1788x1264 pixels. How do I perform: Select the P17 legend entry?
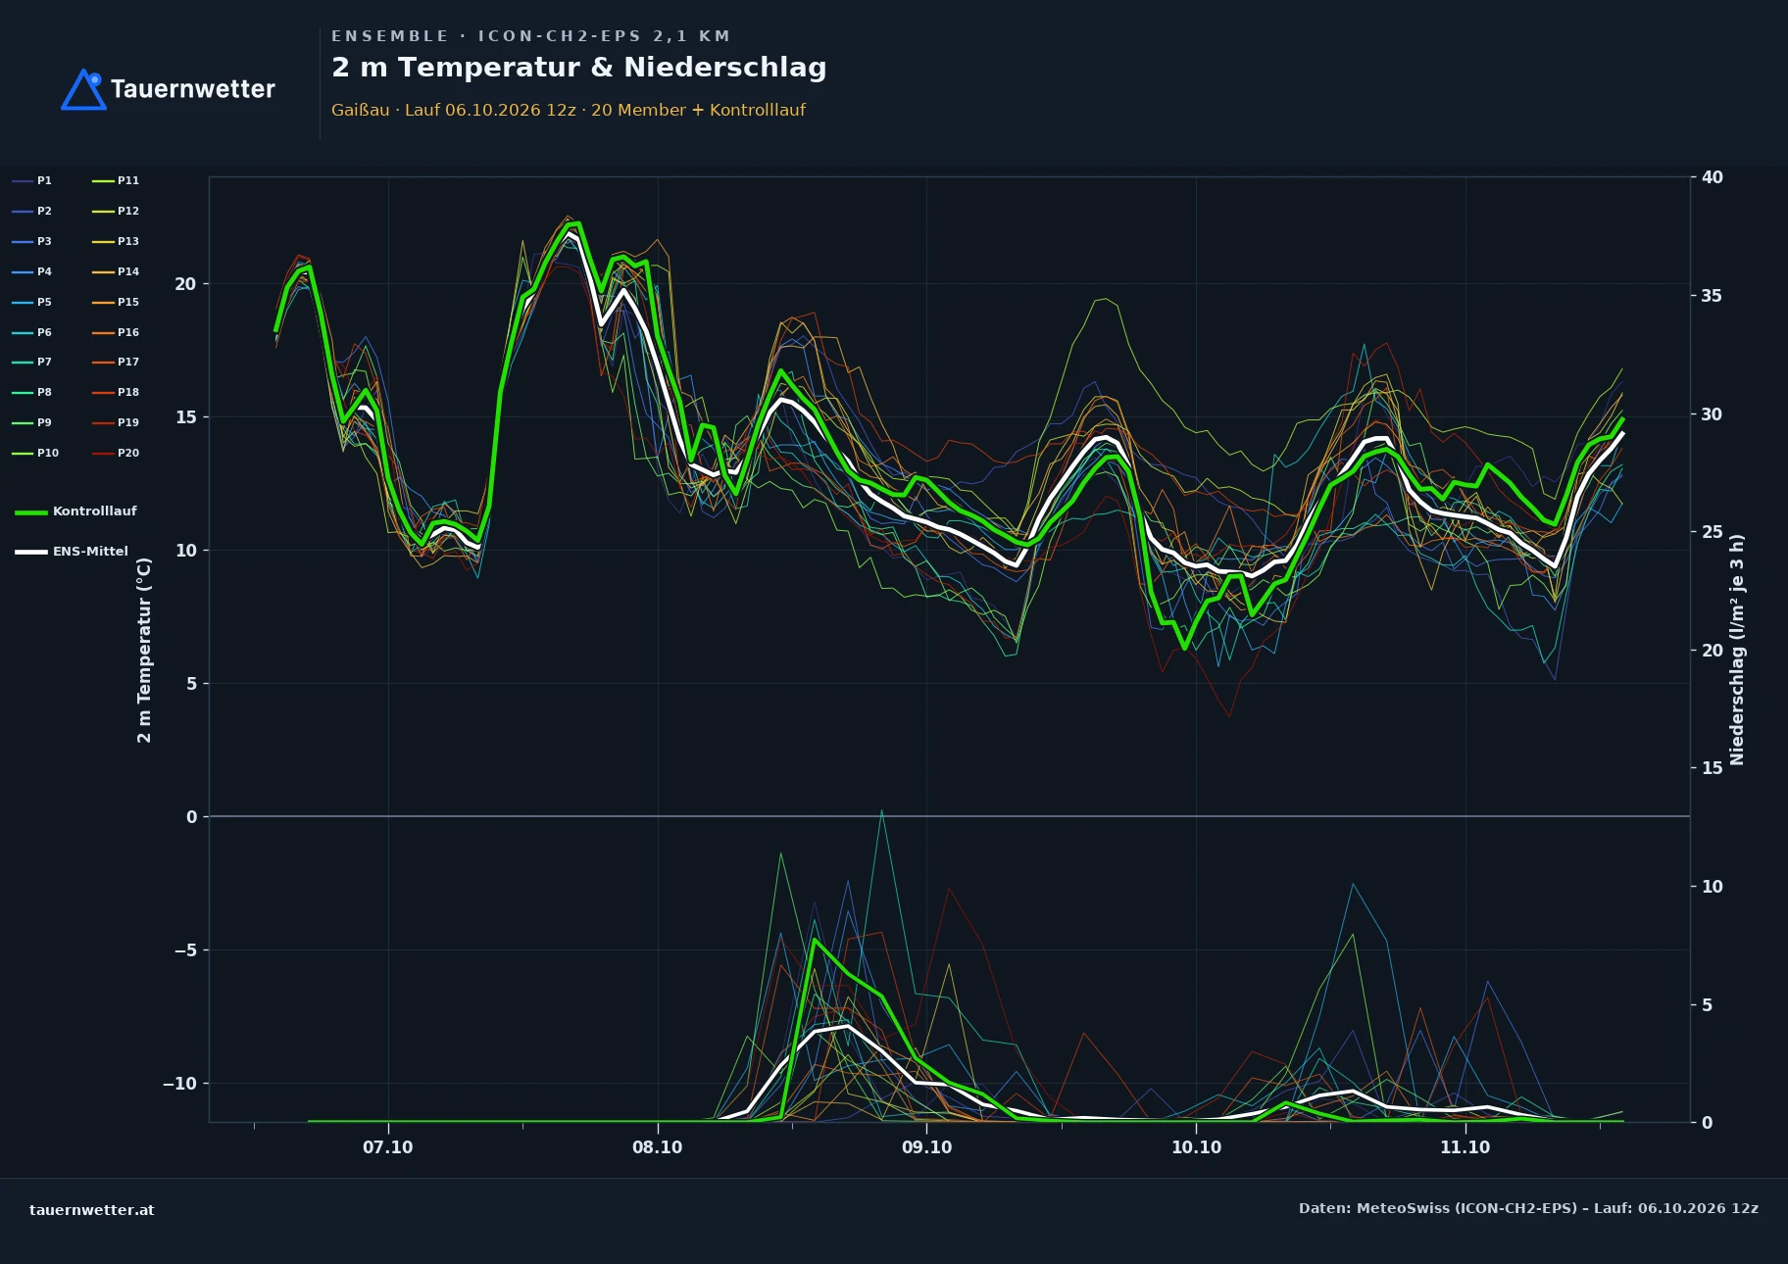click(116, 362)
